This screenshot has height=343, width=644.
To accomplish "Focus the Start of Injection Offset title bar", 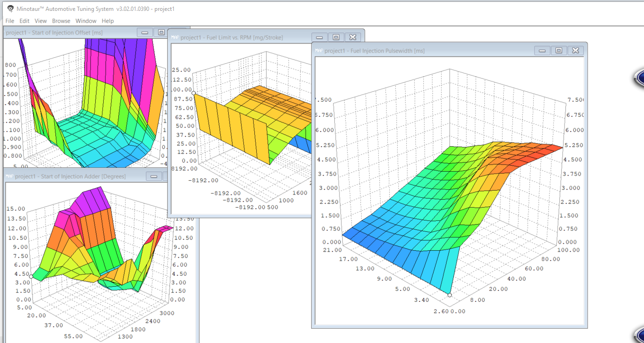I will click(x=71, y=33).
